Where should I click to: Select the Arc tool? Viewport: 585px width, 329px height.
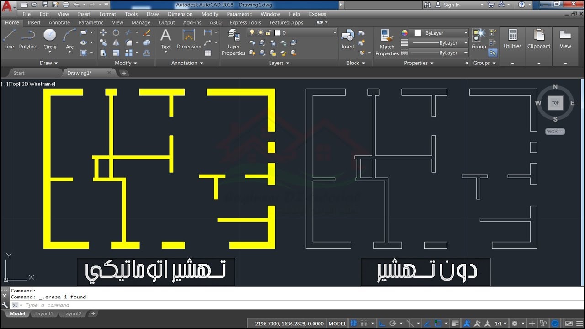coord(69,39)
